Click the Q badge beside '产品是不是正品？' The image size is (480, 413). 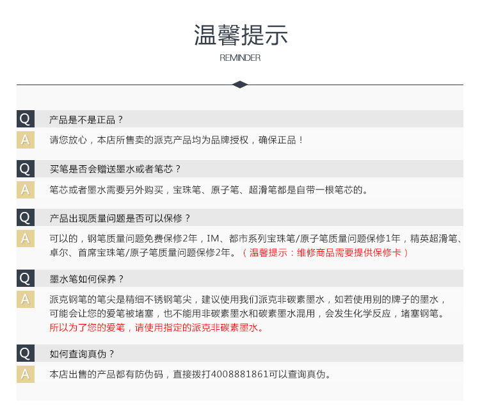(x=25, y=119)
